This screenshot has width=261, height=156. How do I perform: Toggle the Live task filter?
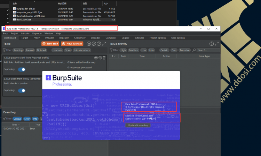click(57, 50)
